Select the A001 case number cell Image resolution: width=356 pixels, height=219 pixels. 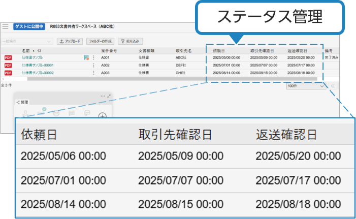pyautogui.click(x=105, y=58)
